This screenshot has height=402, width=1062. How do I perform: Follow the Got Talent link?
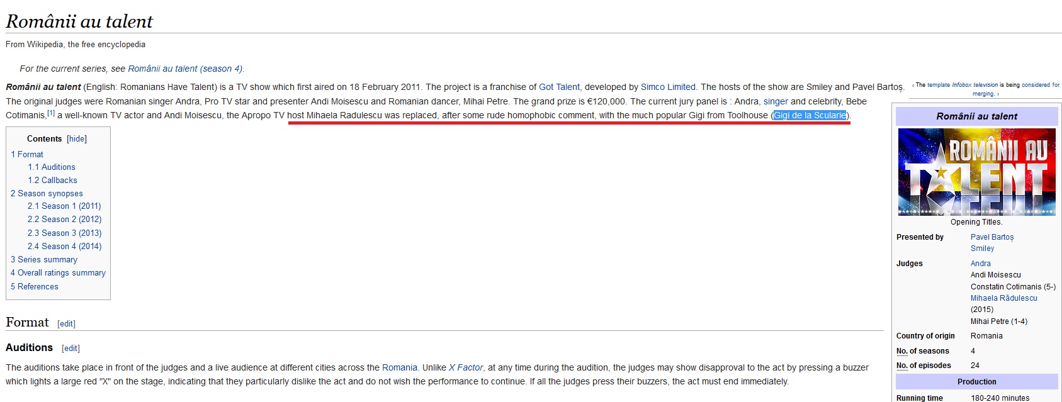[x=559, y=87]
